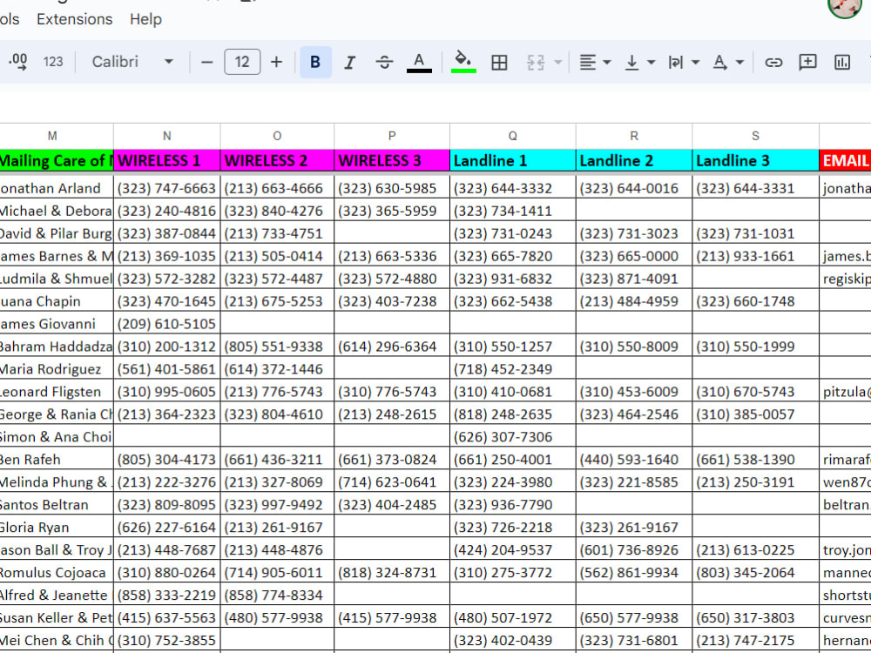Image resolution: width=871 pixels, height=653 pixels.
Task: Select cell with (626) 307-7306
Action: [513, 437]
